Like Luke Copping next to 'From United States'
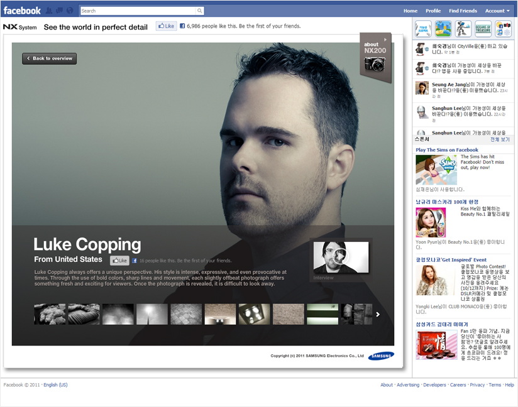 [x=119, y=261]
